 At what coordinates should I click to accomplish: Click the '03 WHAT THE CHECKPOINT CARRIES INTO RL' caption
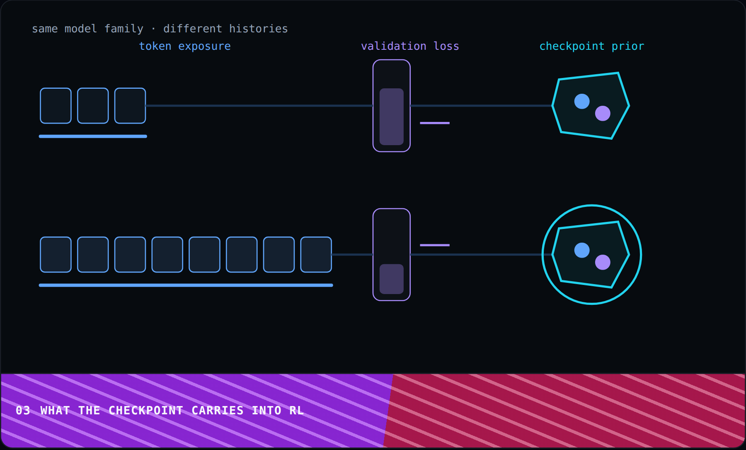(160, 411)
